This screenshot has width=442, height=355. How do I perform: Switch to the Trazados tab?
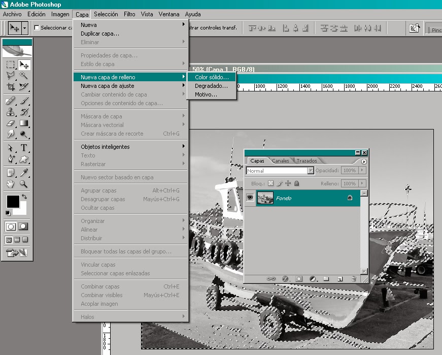coord(307,161)
